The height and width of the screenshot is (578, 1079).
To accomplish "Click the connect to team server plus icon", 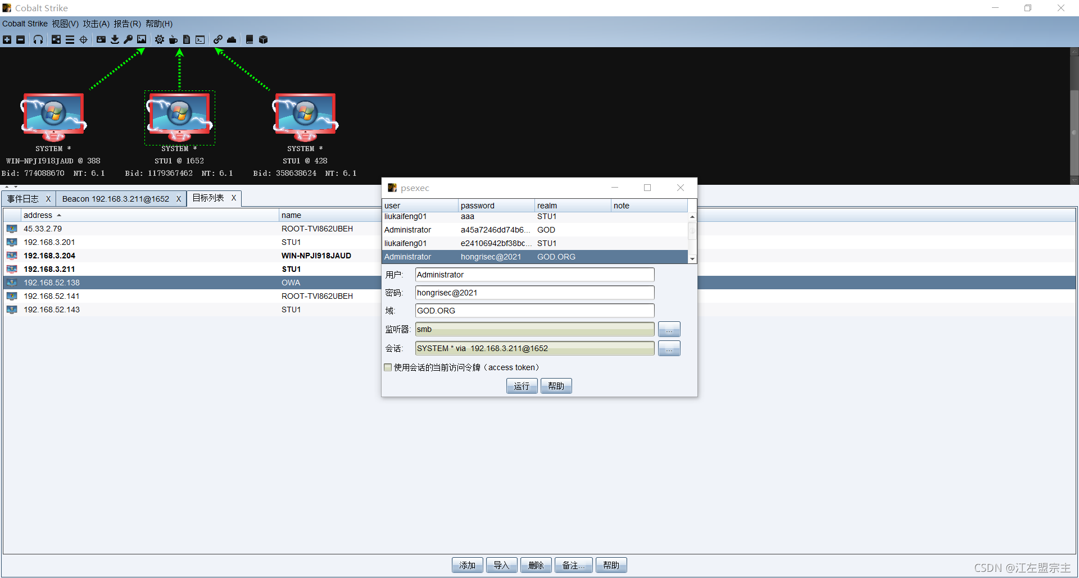I will 7,39.
